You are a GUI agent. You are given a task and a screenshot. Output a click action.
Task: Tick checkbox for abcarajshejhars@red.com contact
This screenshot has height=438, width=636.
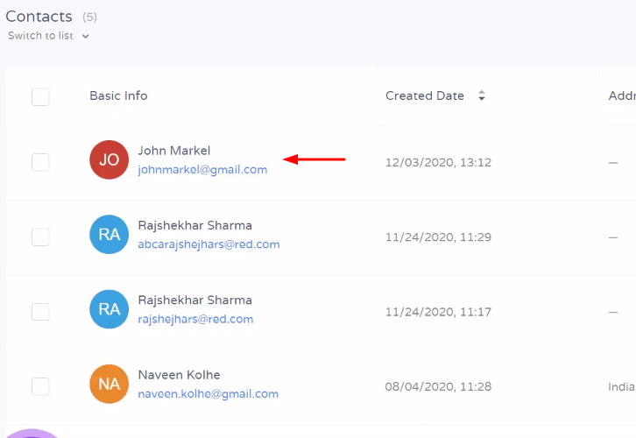[x=40, y=237]
